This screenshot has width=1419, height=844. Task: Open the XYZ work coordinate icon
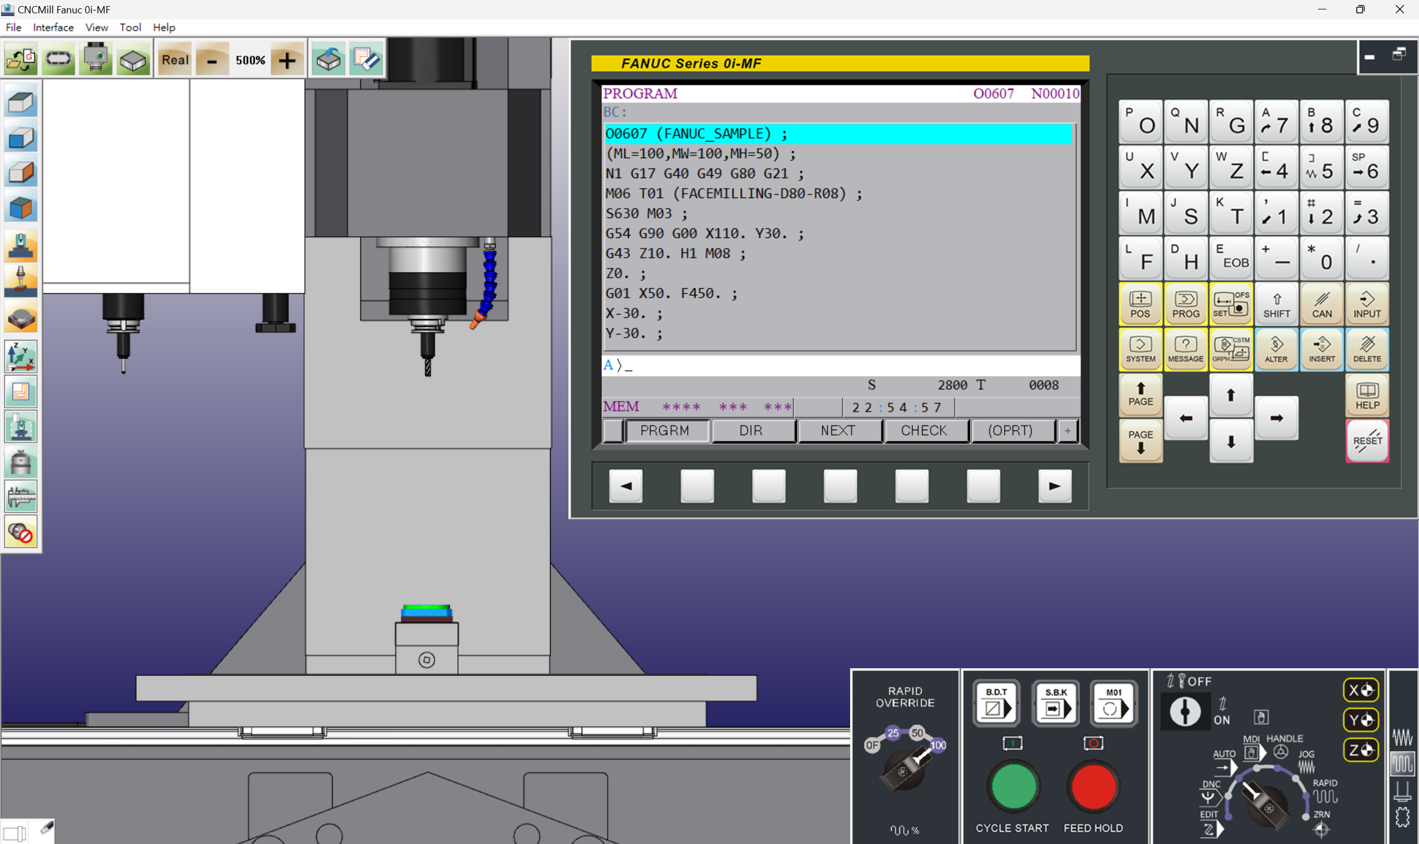pyautogui.click(x=21, y=357)
